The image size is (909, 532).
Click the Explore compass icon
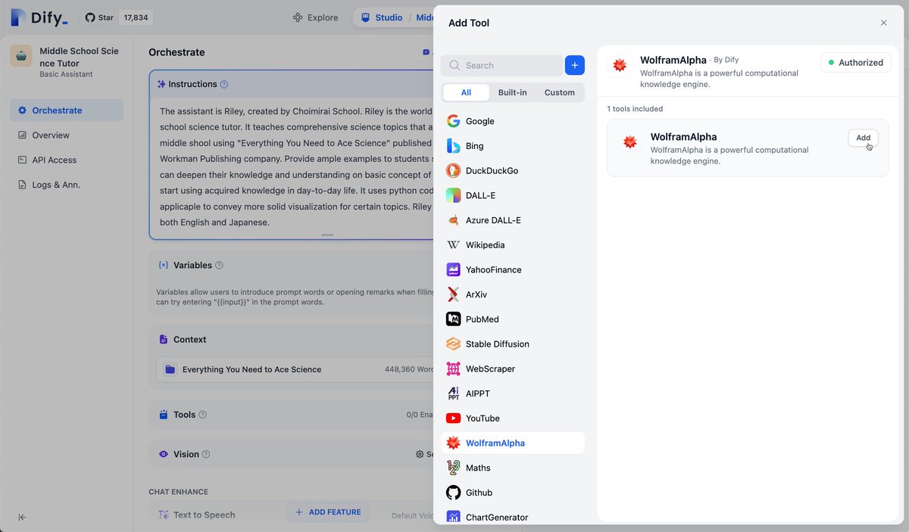(x=298, y=17)
